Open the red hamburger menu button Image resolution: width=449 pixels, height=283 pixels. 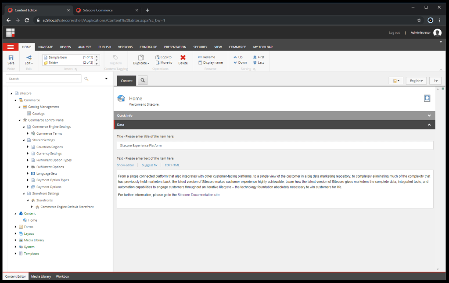(11, 47)
